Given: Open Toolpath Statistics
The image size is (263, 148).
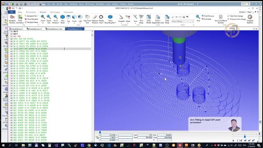Looking at the screenshot, I should tap(250, 19).
